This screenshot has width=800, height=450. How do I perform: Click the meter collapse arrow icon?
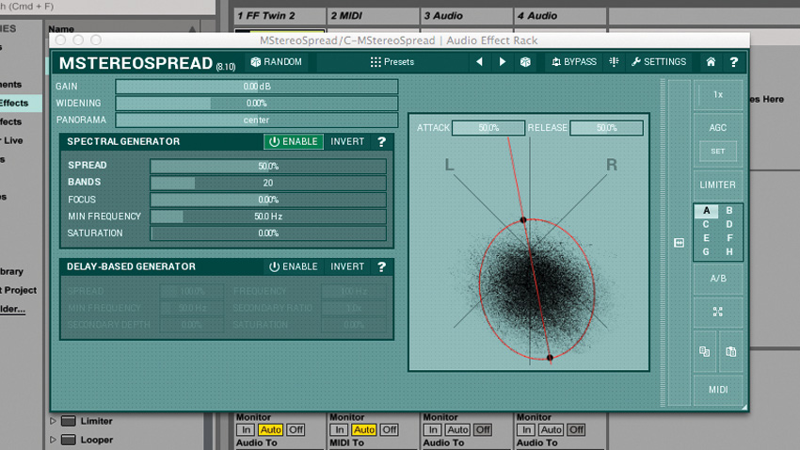[x=680, y=243]
